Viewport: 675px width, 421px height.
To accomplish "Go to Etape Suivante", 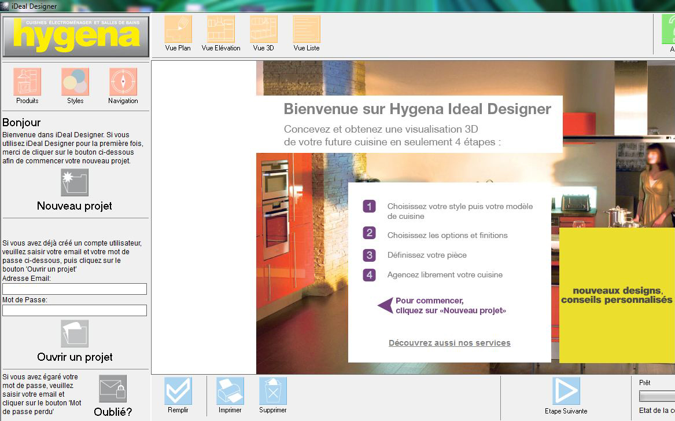I will pyautogui.click(x=566, y=391).
